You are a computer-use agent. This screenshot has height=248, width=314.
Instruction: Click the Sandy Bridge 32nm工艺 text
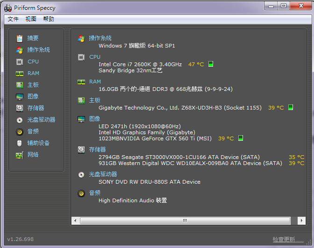(130, 70)
